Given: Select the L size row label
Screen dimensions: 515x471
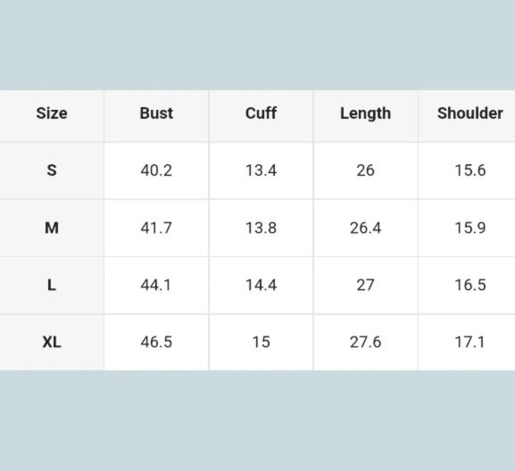Looking at the screenshot, I should point(51,285).
